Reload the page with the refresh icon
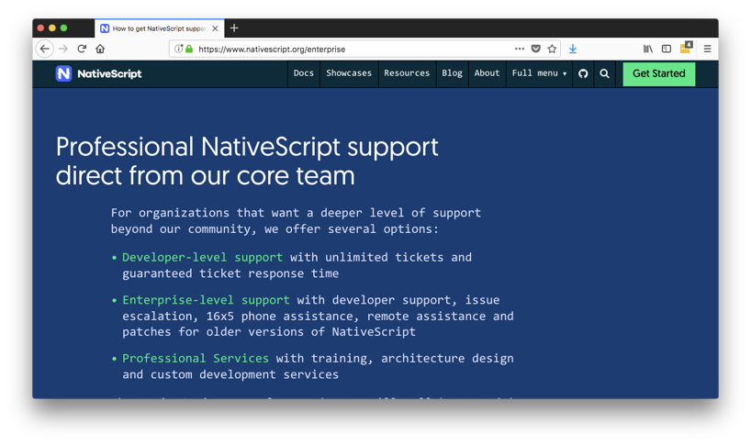The image size is (751, 445). tap(82, 49)
